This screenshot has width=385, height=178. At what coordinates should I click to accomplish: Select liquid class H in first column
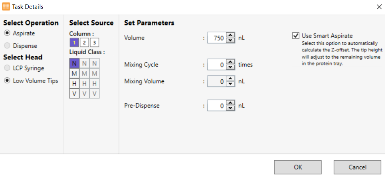coord(74,83)
